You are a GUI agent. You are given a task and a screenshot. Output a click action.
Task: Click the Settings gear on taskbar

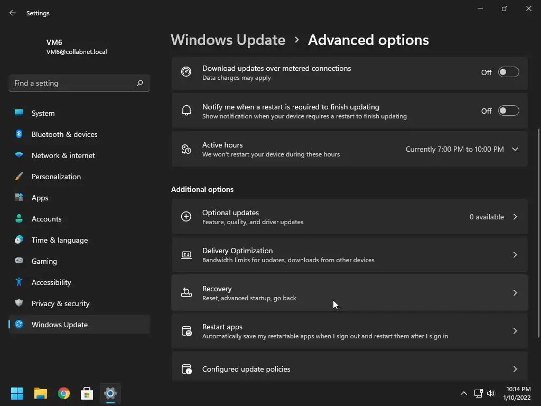point(110,393)
